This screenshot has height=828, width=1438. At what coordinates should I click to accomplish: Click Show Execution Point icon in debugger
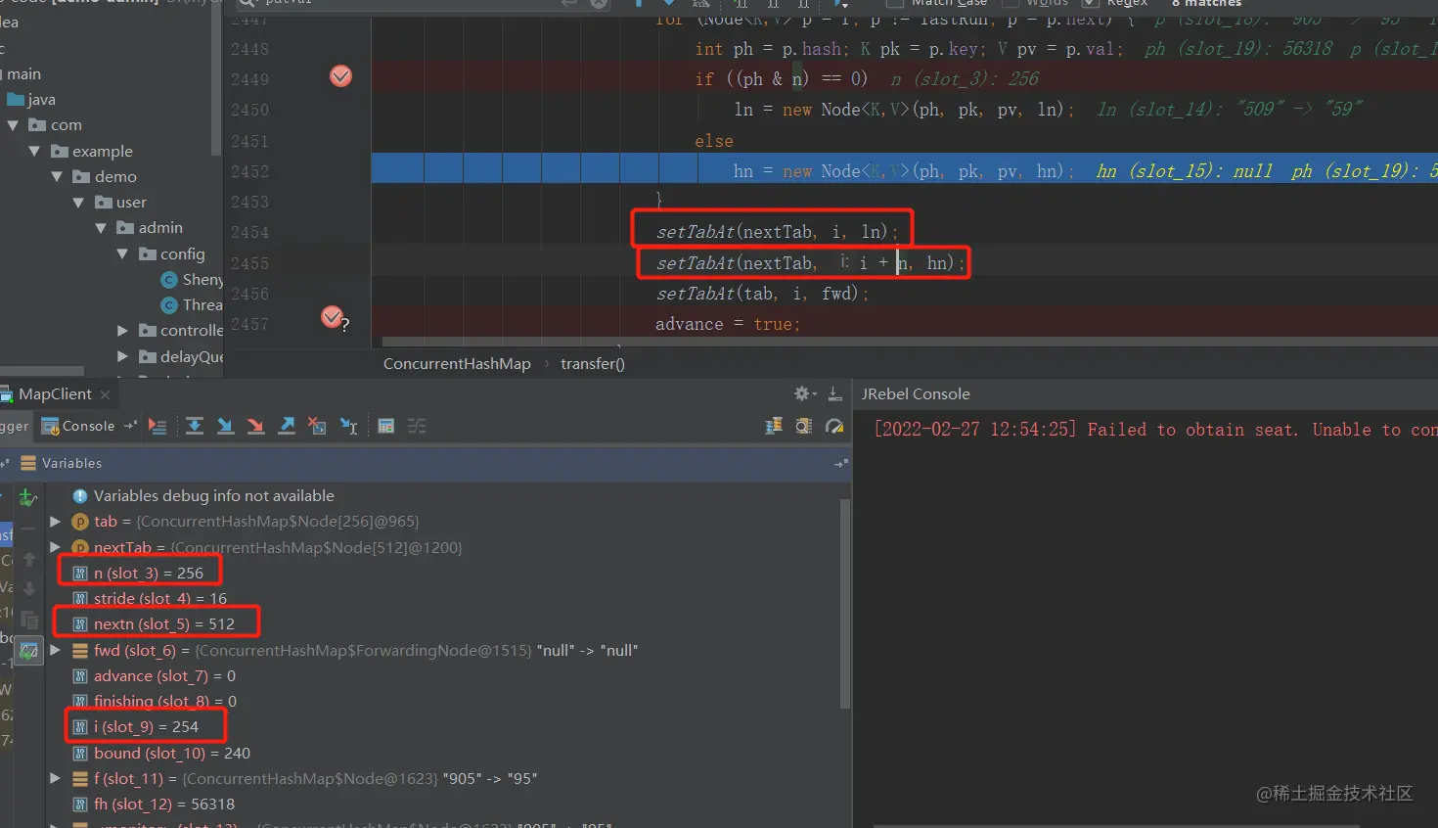(157, 426)
